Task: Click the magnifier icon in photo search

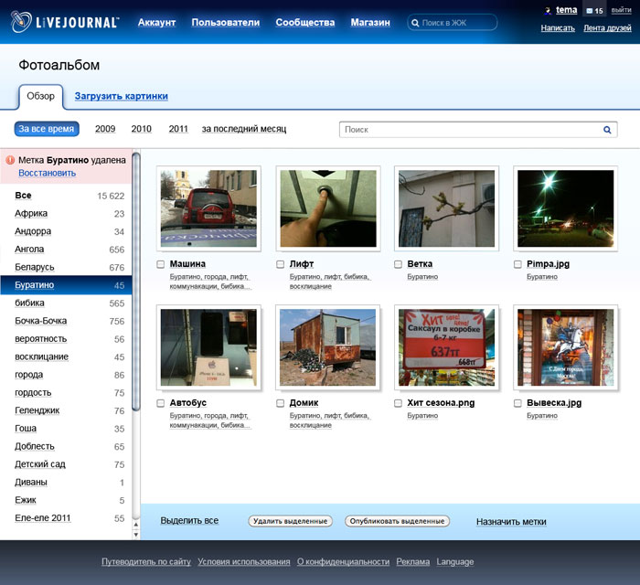Action: [x=607, y=130]
